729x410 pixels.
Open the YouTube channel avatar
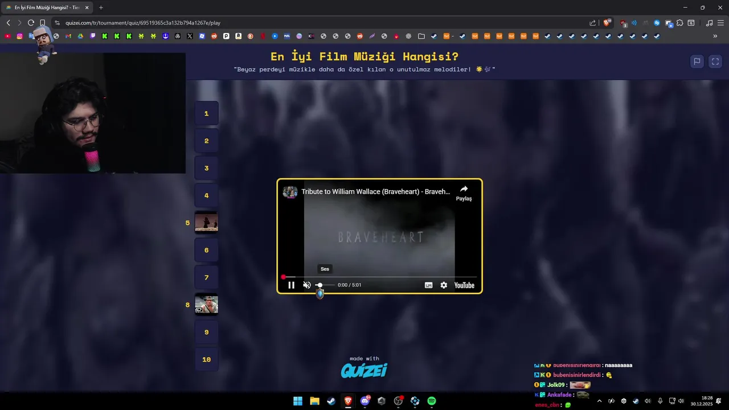point(290,192)
